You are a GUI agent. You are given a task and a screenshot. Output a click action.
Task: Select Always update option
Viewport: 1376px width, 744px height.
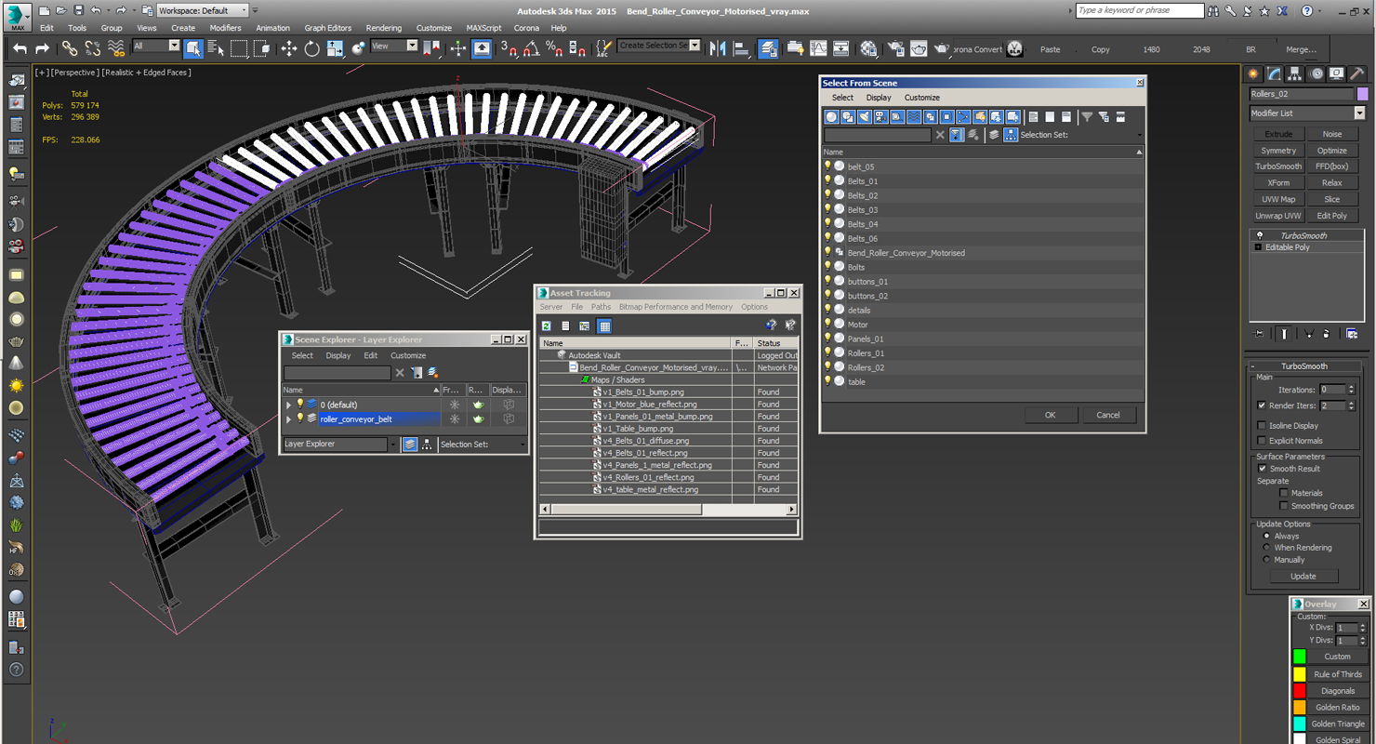tap(1266, 536)
